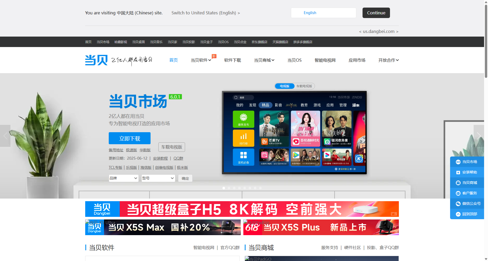The image size is (488, 261).
Task: Select first carousel indicator dot
Action: pyautogui.click(x=224, y=188)
